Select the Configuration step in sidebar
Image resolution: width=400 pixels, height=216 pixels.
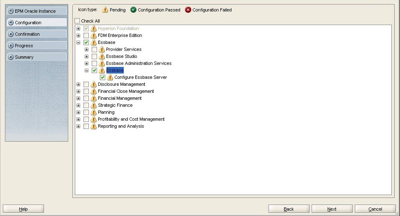[x=37, y=23]
